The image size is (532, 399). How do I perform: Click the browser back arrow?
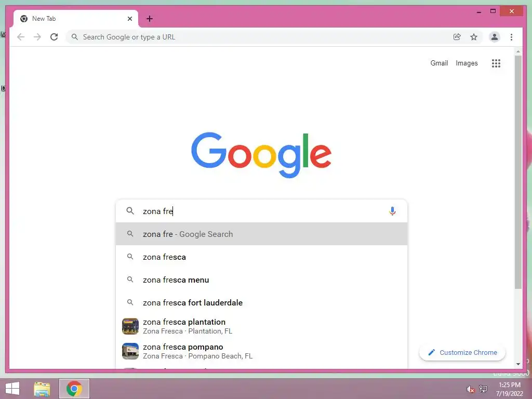(x=21, y=37)
